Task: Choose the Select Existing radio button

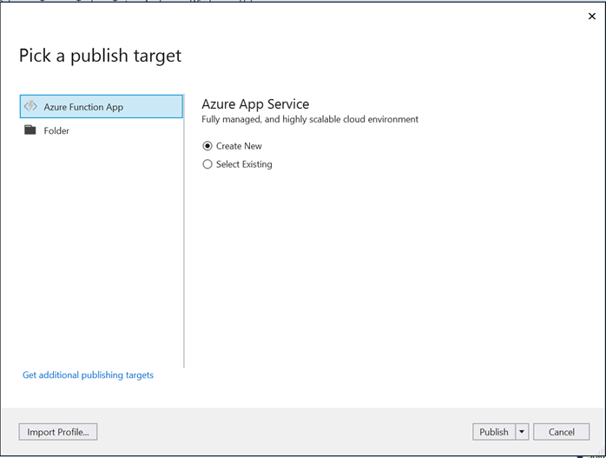Action: (x=207, y=164)
